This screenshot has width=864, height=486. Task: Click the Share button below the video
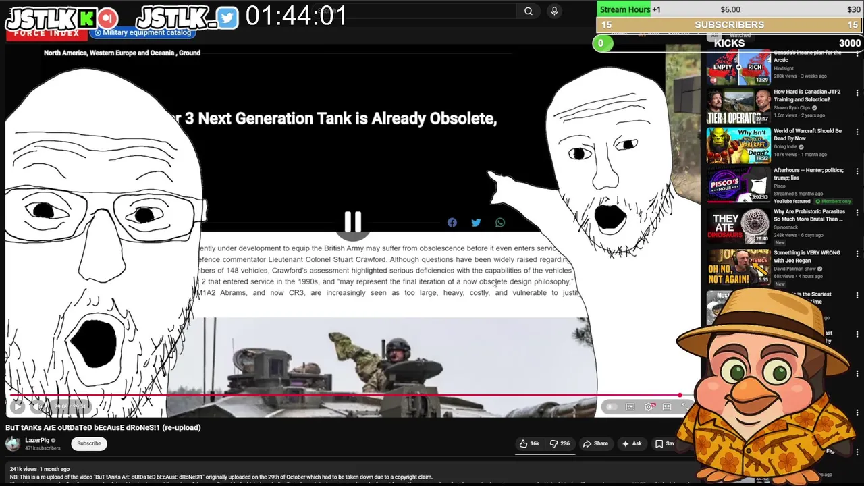(x=595, y=443)
